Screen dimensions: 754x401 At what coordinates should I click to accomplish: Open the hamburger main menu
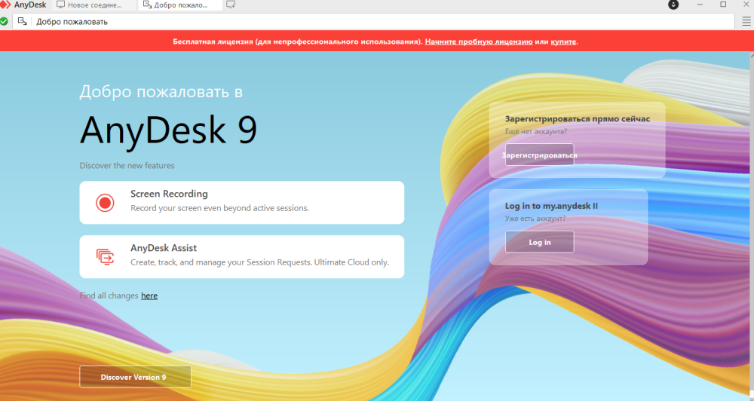point(746,21)
